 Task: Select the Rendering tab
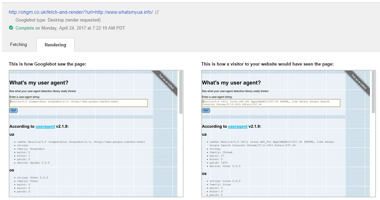pyautogui.click(x=55, y=45)
